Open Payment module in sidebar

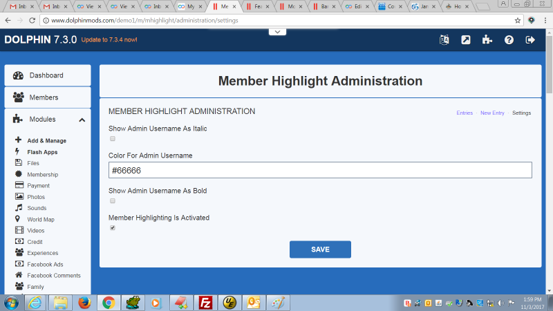point(39,186)
